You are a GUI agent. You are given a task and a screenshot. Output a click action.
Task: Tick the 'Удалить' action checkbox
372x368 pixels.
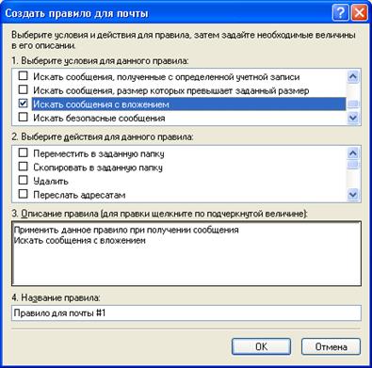pos(23,181)
